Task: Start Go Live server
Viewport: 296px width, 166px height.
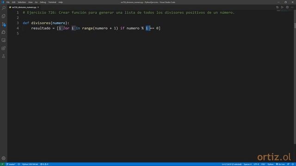Action: coord(280,164)
